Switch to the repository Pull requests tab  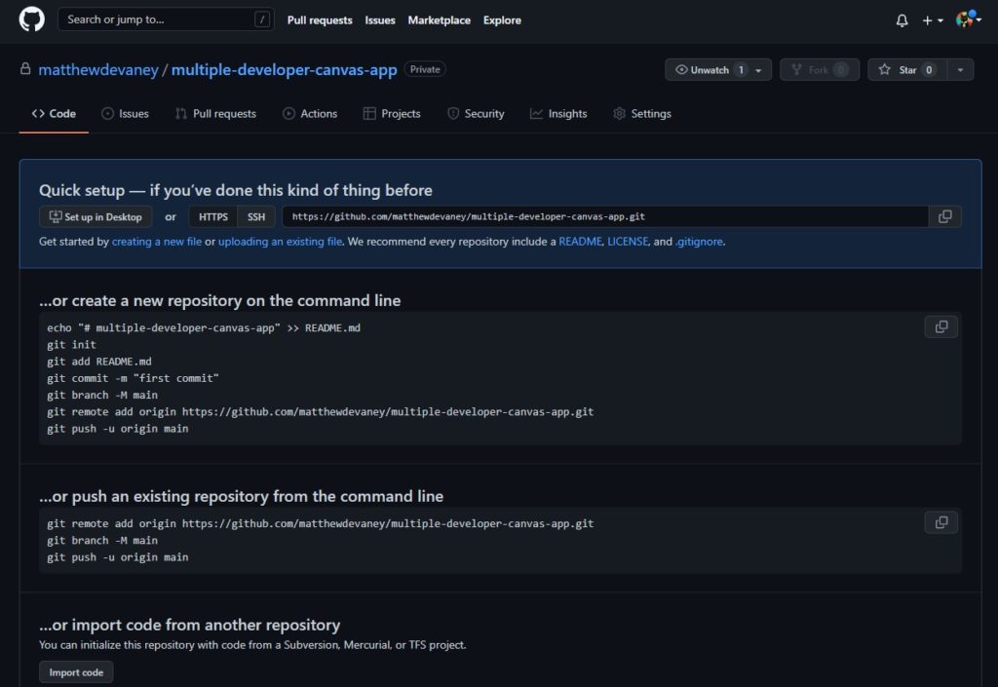tap(215, 114)
